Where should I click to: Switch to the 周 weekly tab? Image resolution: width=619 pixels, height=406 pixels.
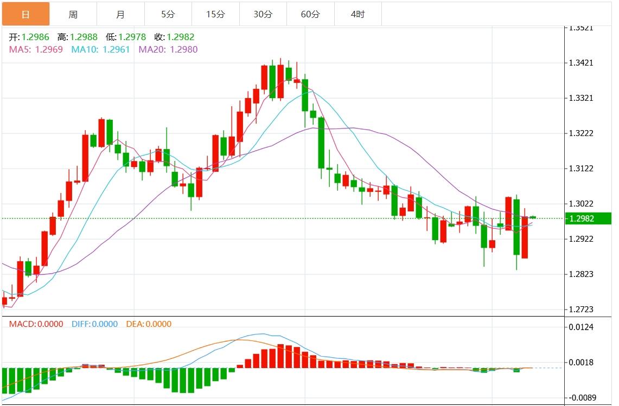coord(73,14)
